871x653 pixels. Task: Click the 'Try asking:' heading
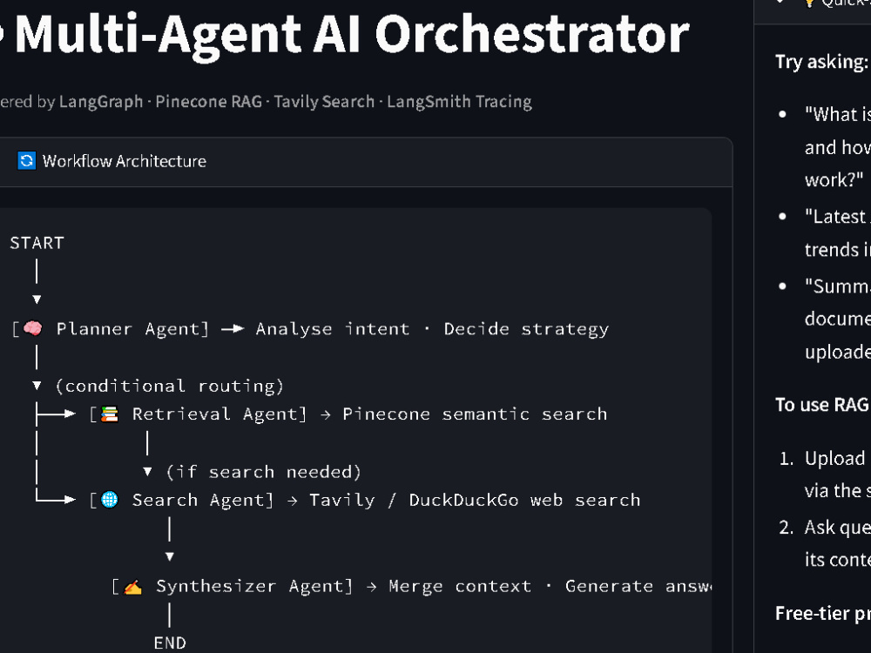pyautogui.click(x=821, y=62)
